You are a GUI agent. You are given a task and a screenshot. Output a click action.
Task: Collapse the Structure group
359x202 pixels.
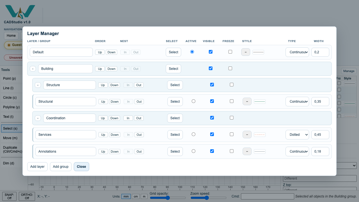click(x=38, y=85)
